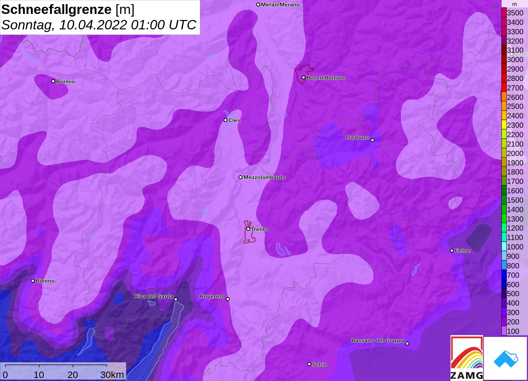Viewport: 528px width, 381px height.
Task: Pick the 2000 legend color swatch
Action: [x=504, y=153]
